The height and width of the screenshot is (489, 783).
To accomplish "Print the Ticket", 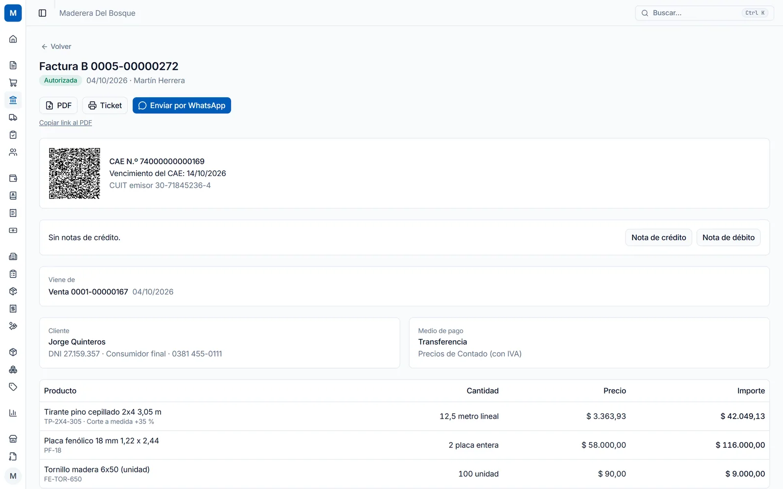I will 105,106.
